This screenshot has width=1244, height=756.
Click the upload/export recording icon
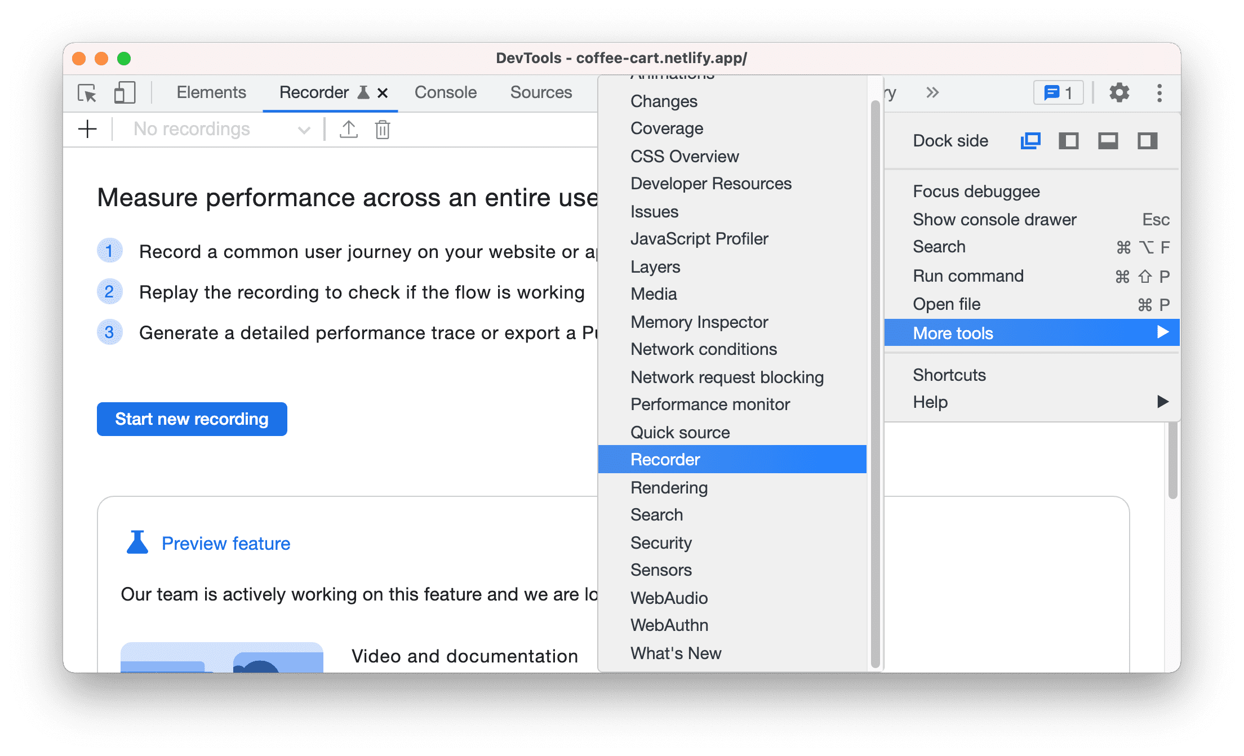point(348,130)
